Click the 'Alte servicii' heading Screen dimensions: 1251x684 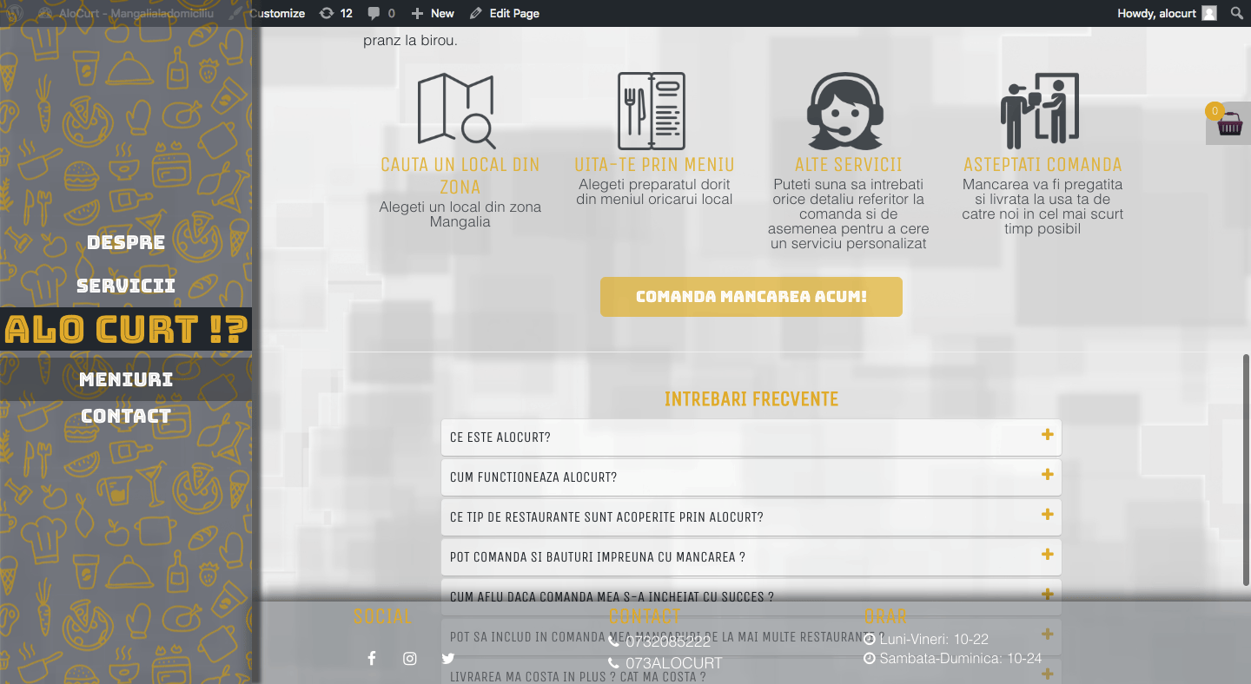point(849,165)
